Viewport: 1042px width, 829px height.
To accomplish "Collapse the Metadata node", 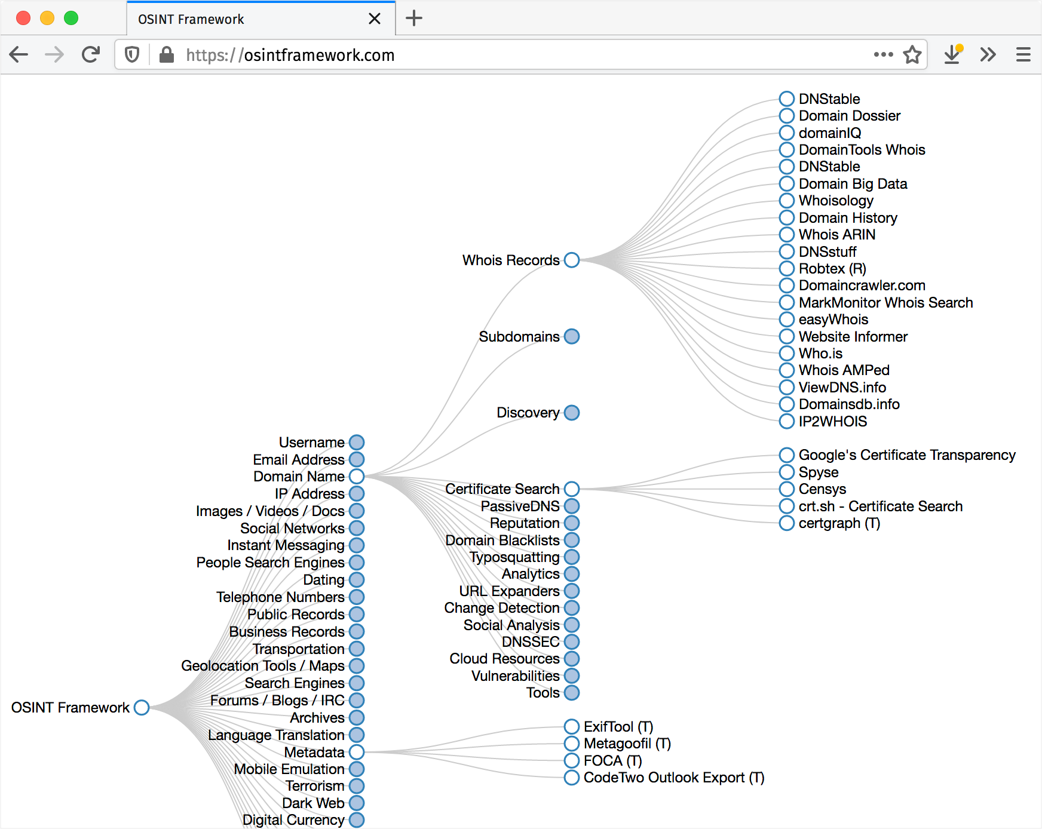I will 357,752.
